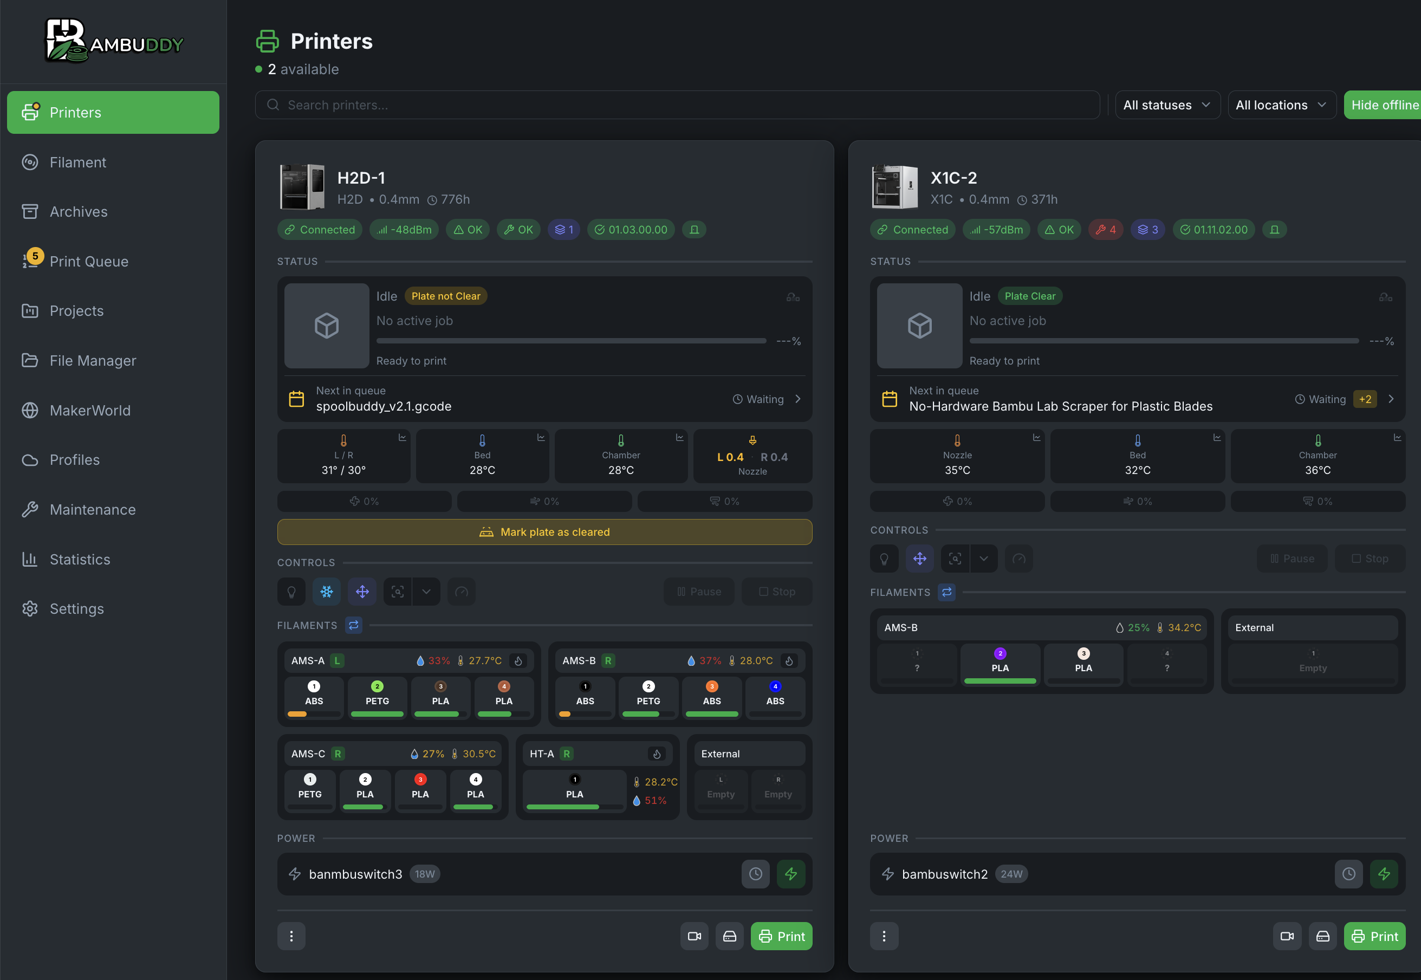
Task: Click the bell notification badge on H2D-1
Action: click(x=695, y=230)
